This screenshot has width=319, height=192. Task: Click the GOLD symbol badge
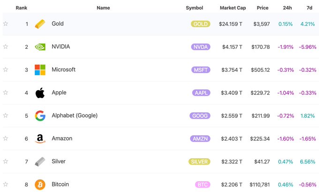point(200,24)
